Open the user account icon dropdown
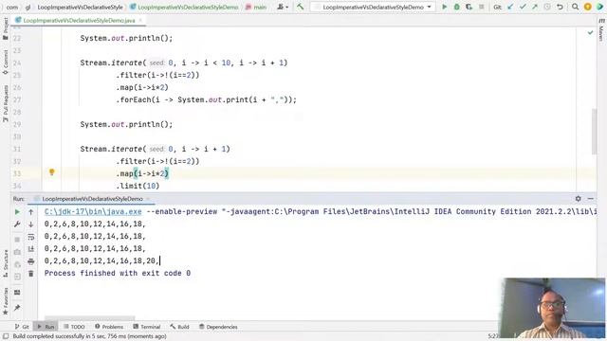This screenshot has height=341, width=607. (x=283, y=7)
